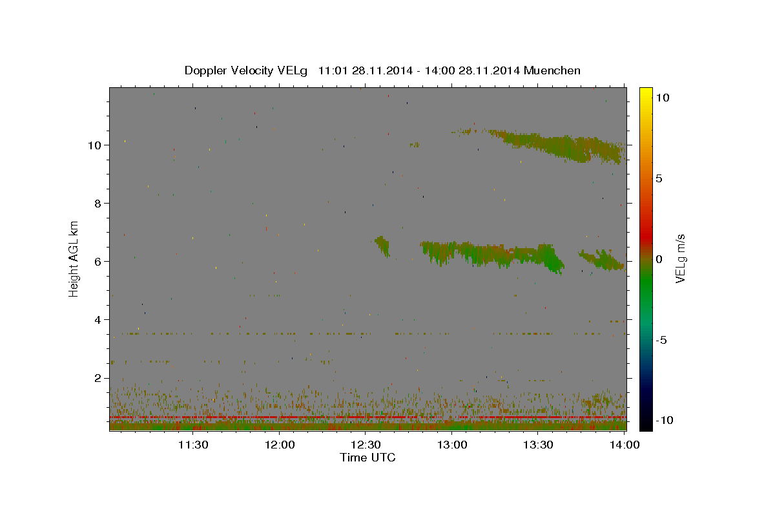This screenshot has width=775, height=517.
Task: Click the "VELg m/s" colorbar label
Action: pos(680,258)
